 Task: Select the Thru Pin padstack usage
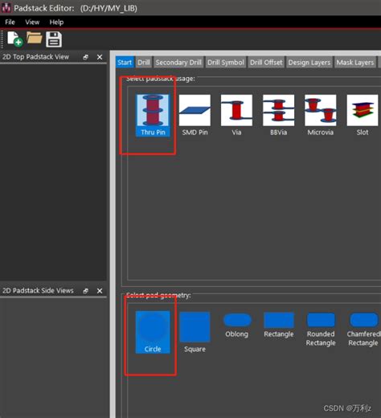(x=153, y=115)
